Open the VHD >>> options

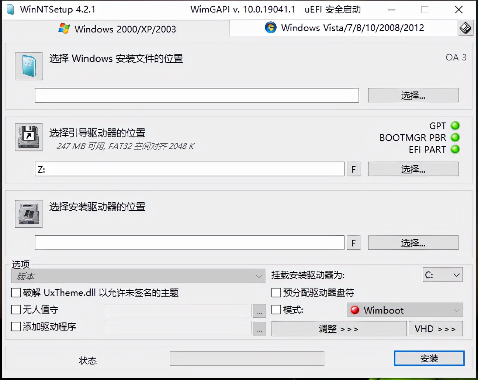click(x=436, y=328)
